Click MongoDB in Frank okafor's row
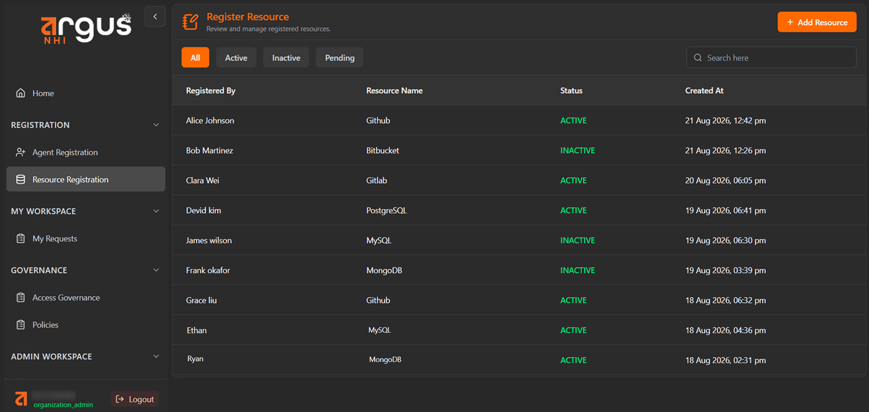The image size is (869, 412). click(385, 270)
